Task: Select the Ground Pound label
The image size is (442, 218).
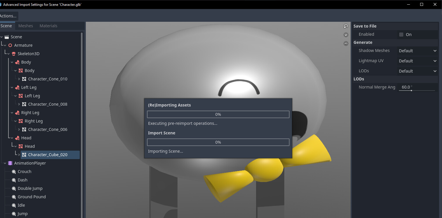Action: [x=32, y=197]
